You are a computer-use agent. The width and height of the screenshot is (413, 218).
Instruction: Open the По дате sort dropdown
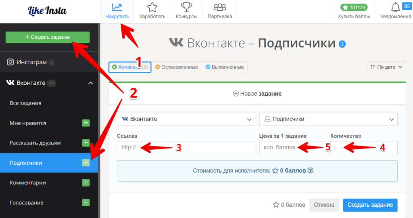(x=386, y=67)
